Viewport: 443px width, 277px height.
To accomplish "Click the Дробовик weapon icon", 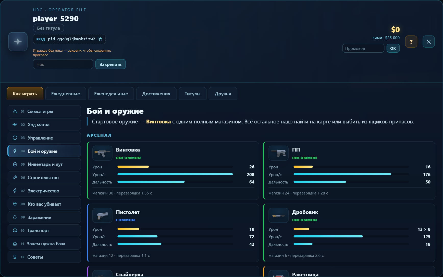I will [x=278, y=215].
